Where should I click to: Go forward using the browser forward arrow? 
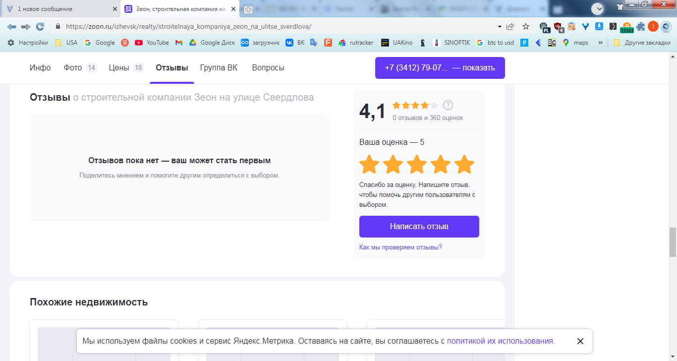coord(26,26)
